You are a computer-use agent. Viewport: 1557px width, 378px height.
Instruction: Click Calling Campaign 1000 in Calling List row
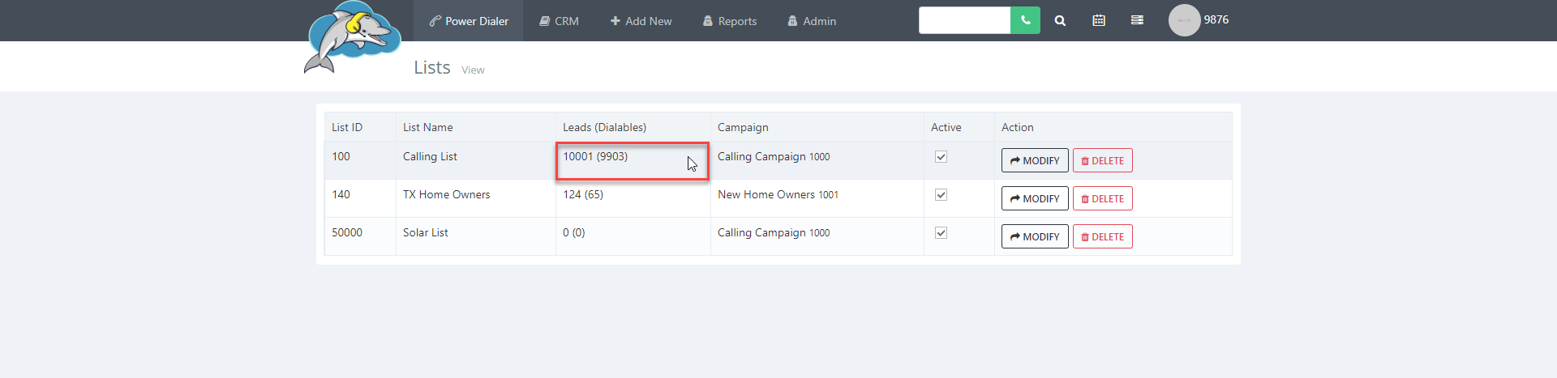point(774,156)
